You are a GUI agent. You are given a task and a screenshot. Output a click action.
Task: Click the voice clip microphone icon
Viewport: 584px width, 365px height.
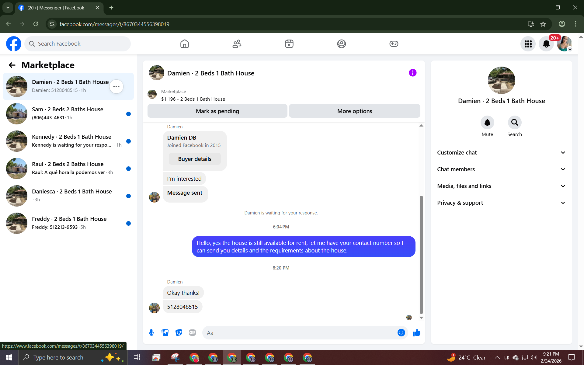click(x=151, y=333)
